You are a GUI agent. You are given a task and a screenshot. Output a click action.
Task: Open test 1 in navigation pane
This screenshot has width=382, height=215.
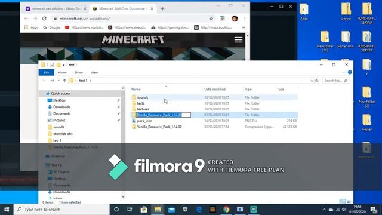57,140
